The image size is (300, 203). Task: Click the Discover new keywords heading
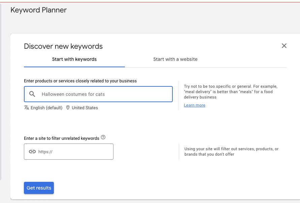coord(63,46)
